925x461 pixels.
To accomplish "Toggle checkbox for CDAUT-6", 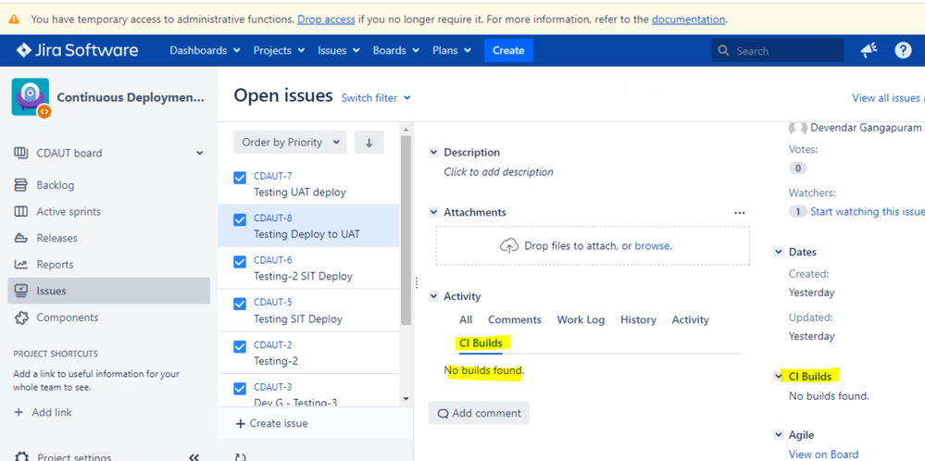I will (x=240, y=262).
